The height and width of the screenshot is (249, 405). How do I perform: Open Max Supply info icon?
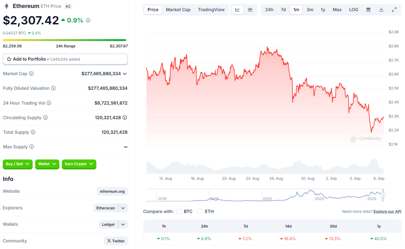tap(32, 147)
